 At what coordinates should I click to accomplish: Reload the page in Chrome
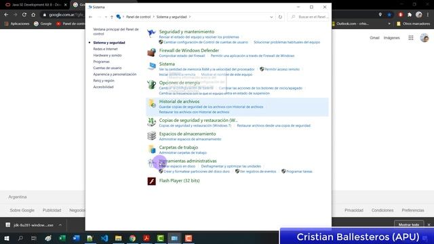(24, 15)
